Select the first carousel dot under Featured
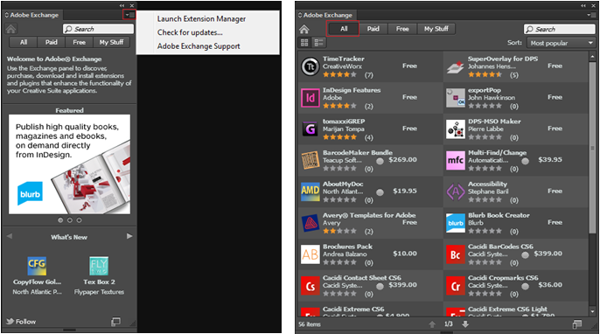This screenshot has height=334, width=600. point(60,220)
